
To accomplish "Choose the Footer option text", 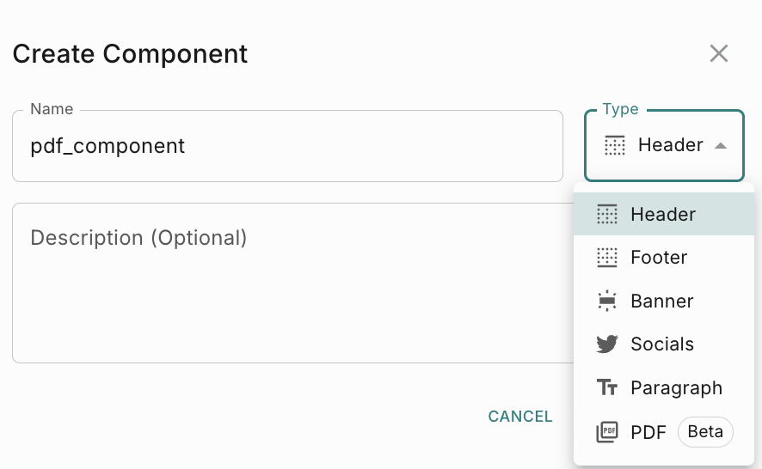I will (x=659, y=258).
